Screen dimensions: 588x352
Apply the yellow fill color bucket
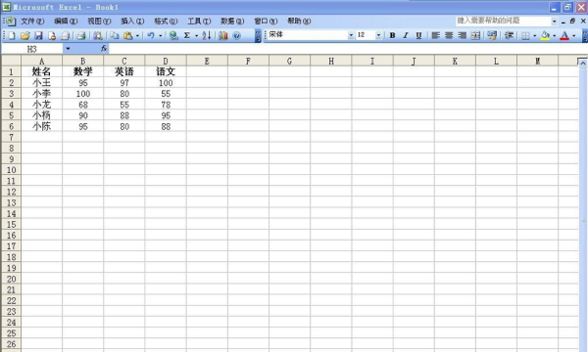[x=545, y=35]
